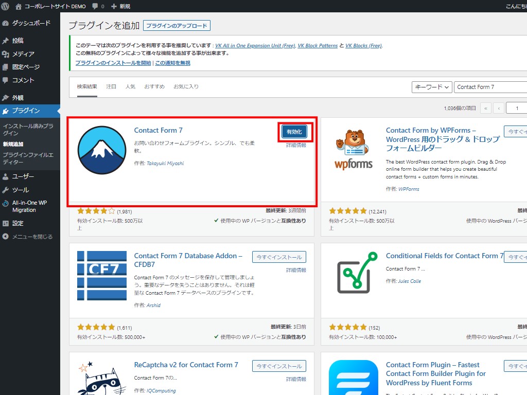
Task: Open ダッシュボード in the sidebar
Action: point(31,23)
